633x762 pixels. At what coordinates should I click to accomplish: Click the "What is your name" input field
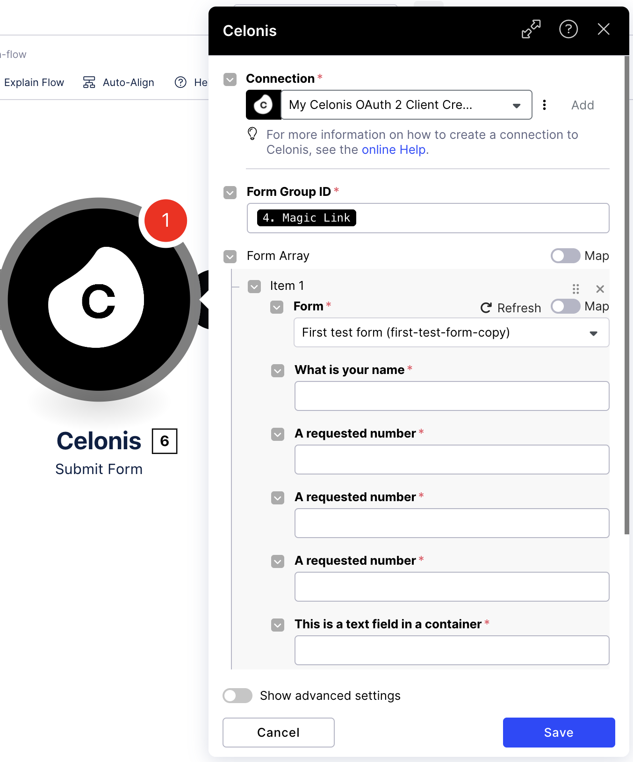tap(452, 396)
